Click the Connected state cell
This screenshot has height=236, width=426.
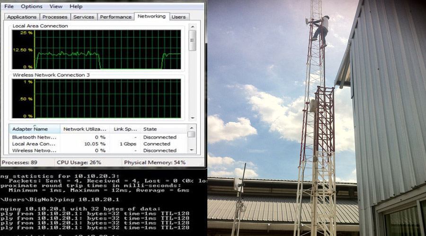157,144
